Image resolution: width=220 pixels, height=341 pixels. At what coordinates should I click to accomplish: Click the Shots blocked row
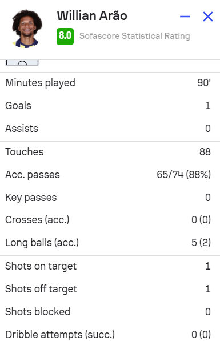(110, 312)
